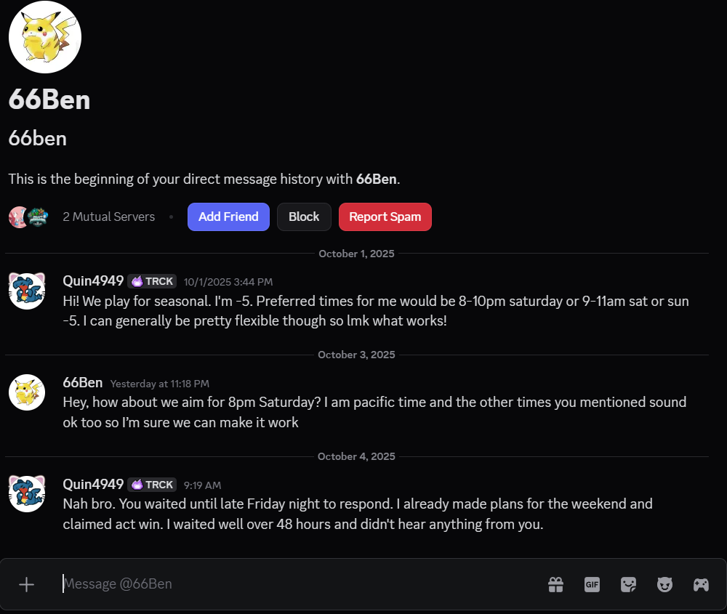The width and height of the screenshot is (727, 614).
Task: Open the plus attachment menu
Action: tap(26, 584)
